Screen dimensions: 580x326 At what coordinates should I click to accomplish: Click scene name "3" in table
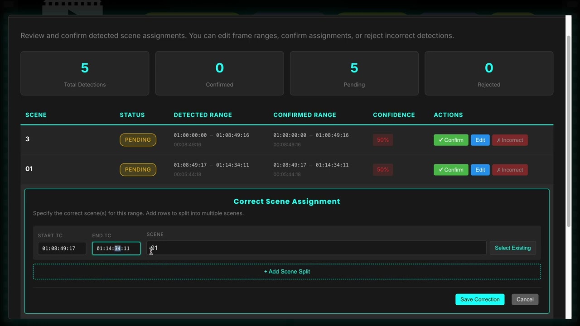click(27, 139)
